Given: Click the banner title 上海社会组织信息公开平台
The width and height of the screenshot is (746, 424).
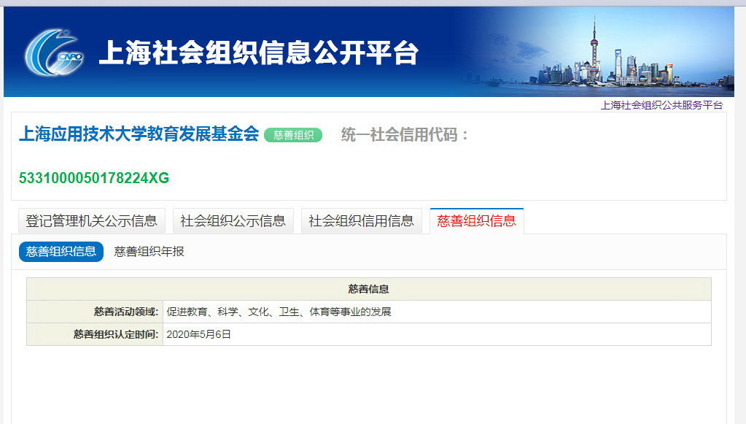Looking at the screenshot, I should 259,53.
